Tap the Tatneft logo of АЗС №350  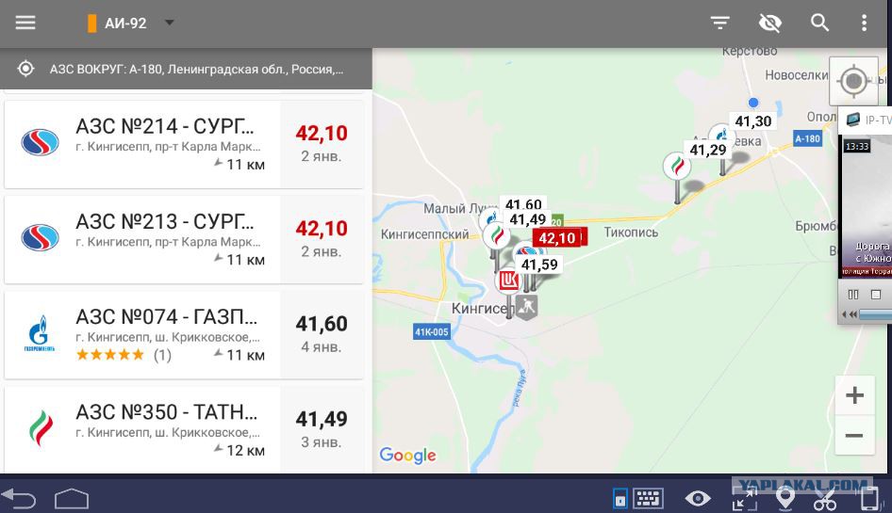[41, 428]
